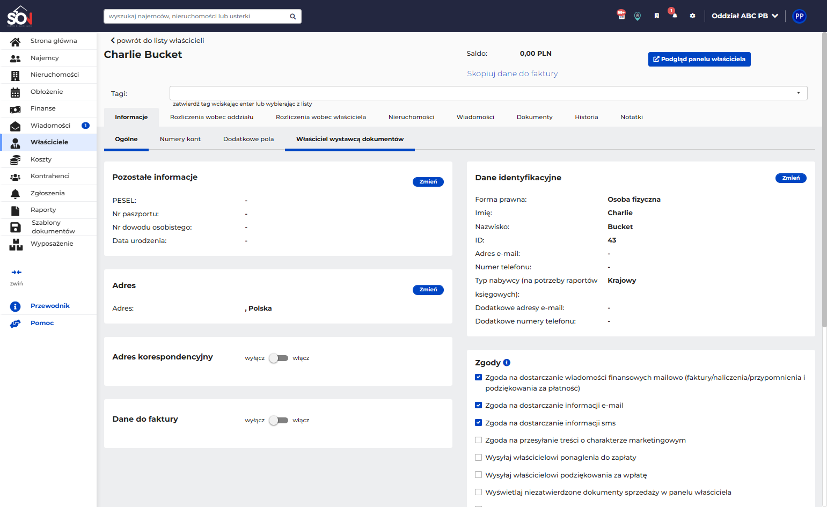
Task: Click Zmień in Pozostałe informacje
Action: 428,182
